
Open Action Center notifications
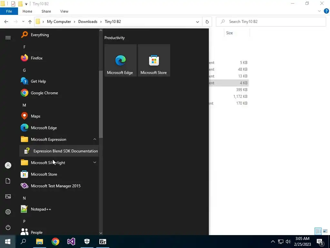(320, 242)
